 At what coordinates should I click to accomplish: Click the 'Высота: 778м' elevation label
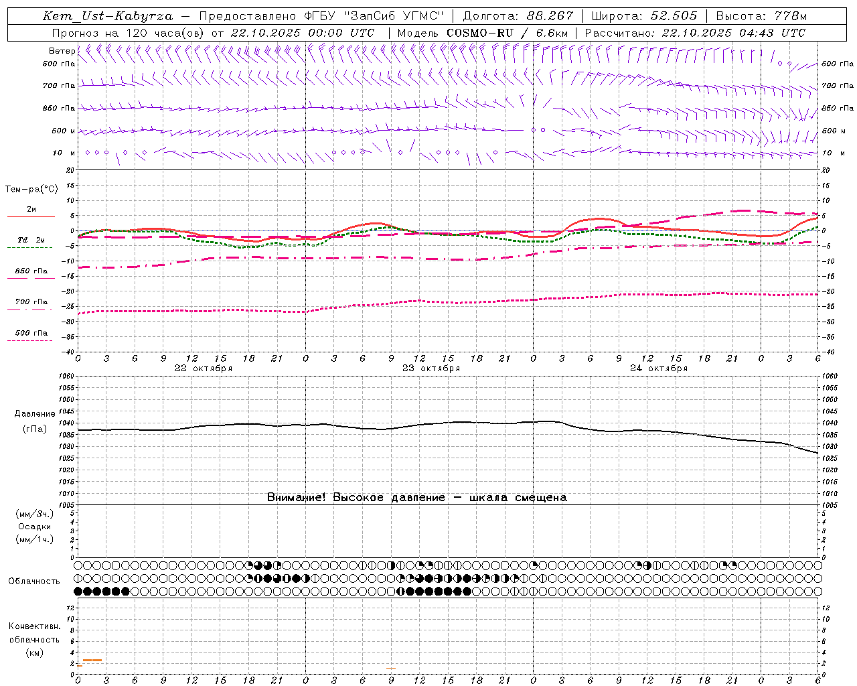click(x=761, y=16)
